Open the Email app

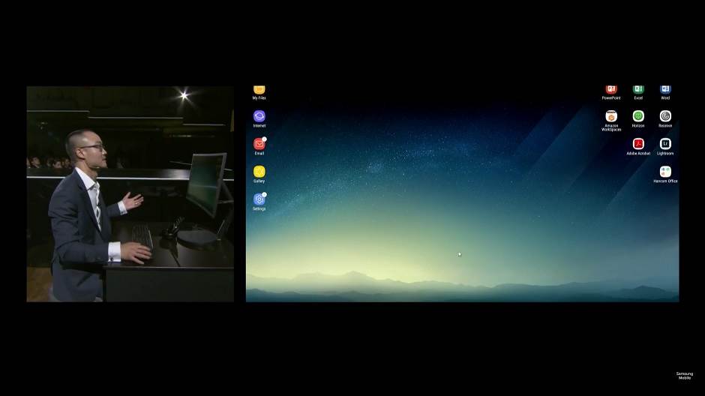coord(259,144)
